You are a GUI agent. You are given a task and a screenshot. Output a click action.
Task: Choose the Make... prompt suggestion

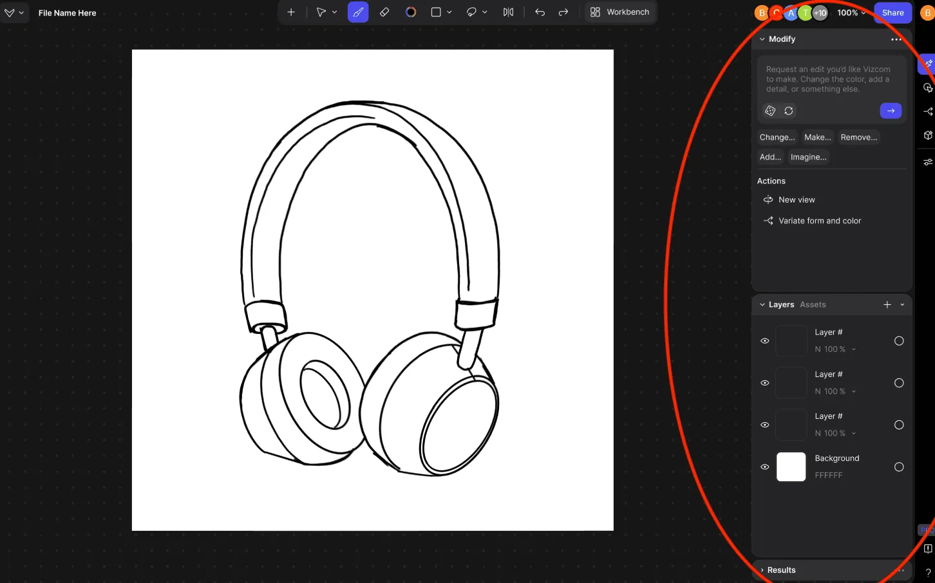(x=818, y=137)
